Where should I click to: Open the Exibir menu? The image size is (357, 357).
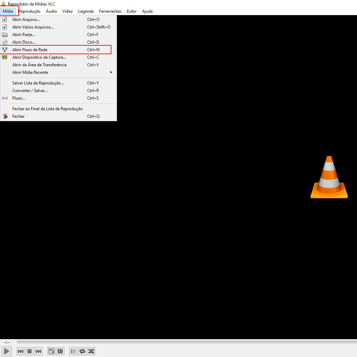(132, 11)
